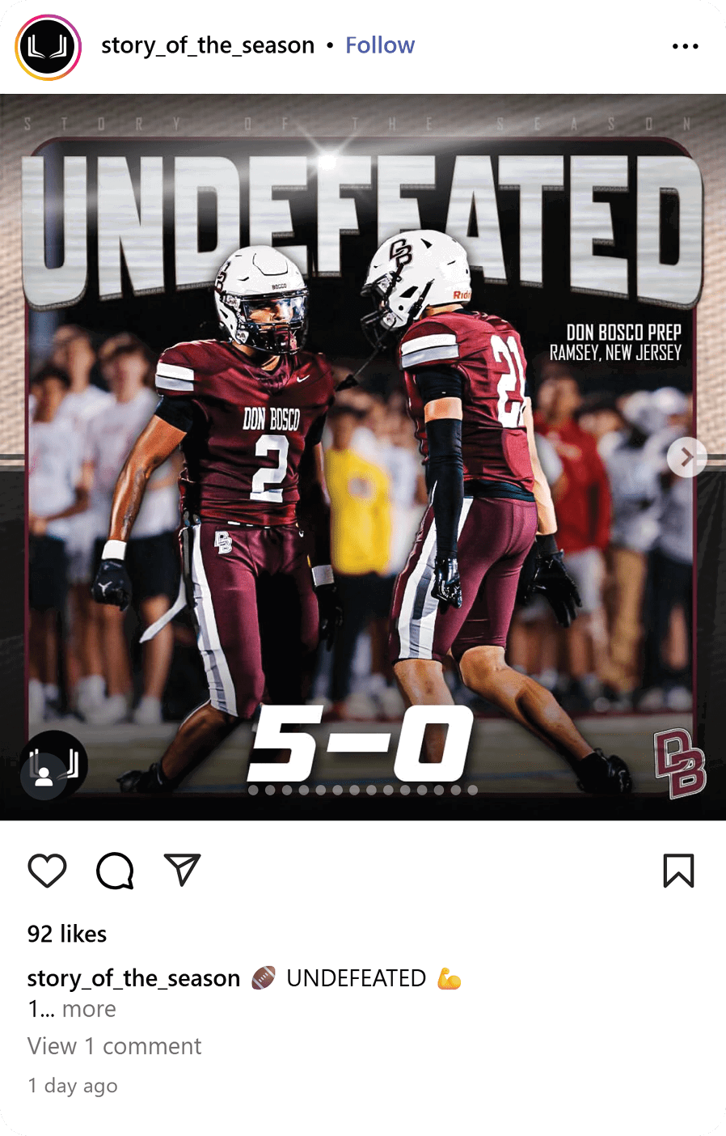
Task: Follow the story_of_the_season account
Action: [380, 45]
